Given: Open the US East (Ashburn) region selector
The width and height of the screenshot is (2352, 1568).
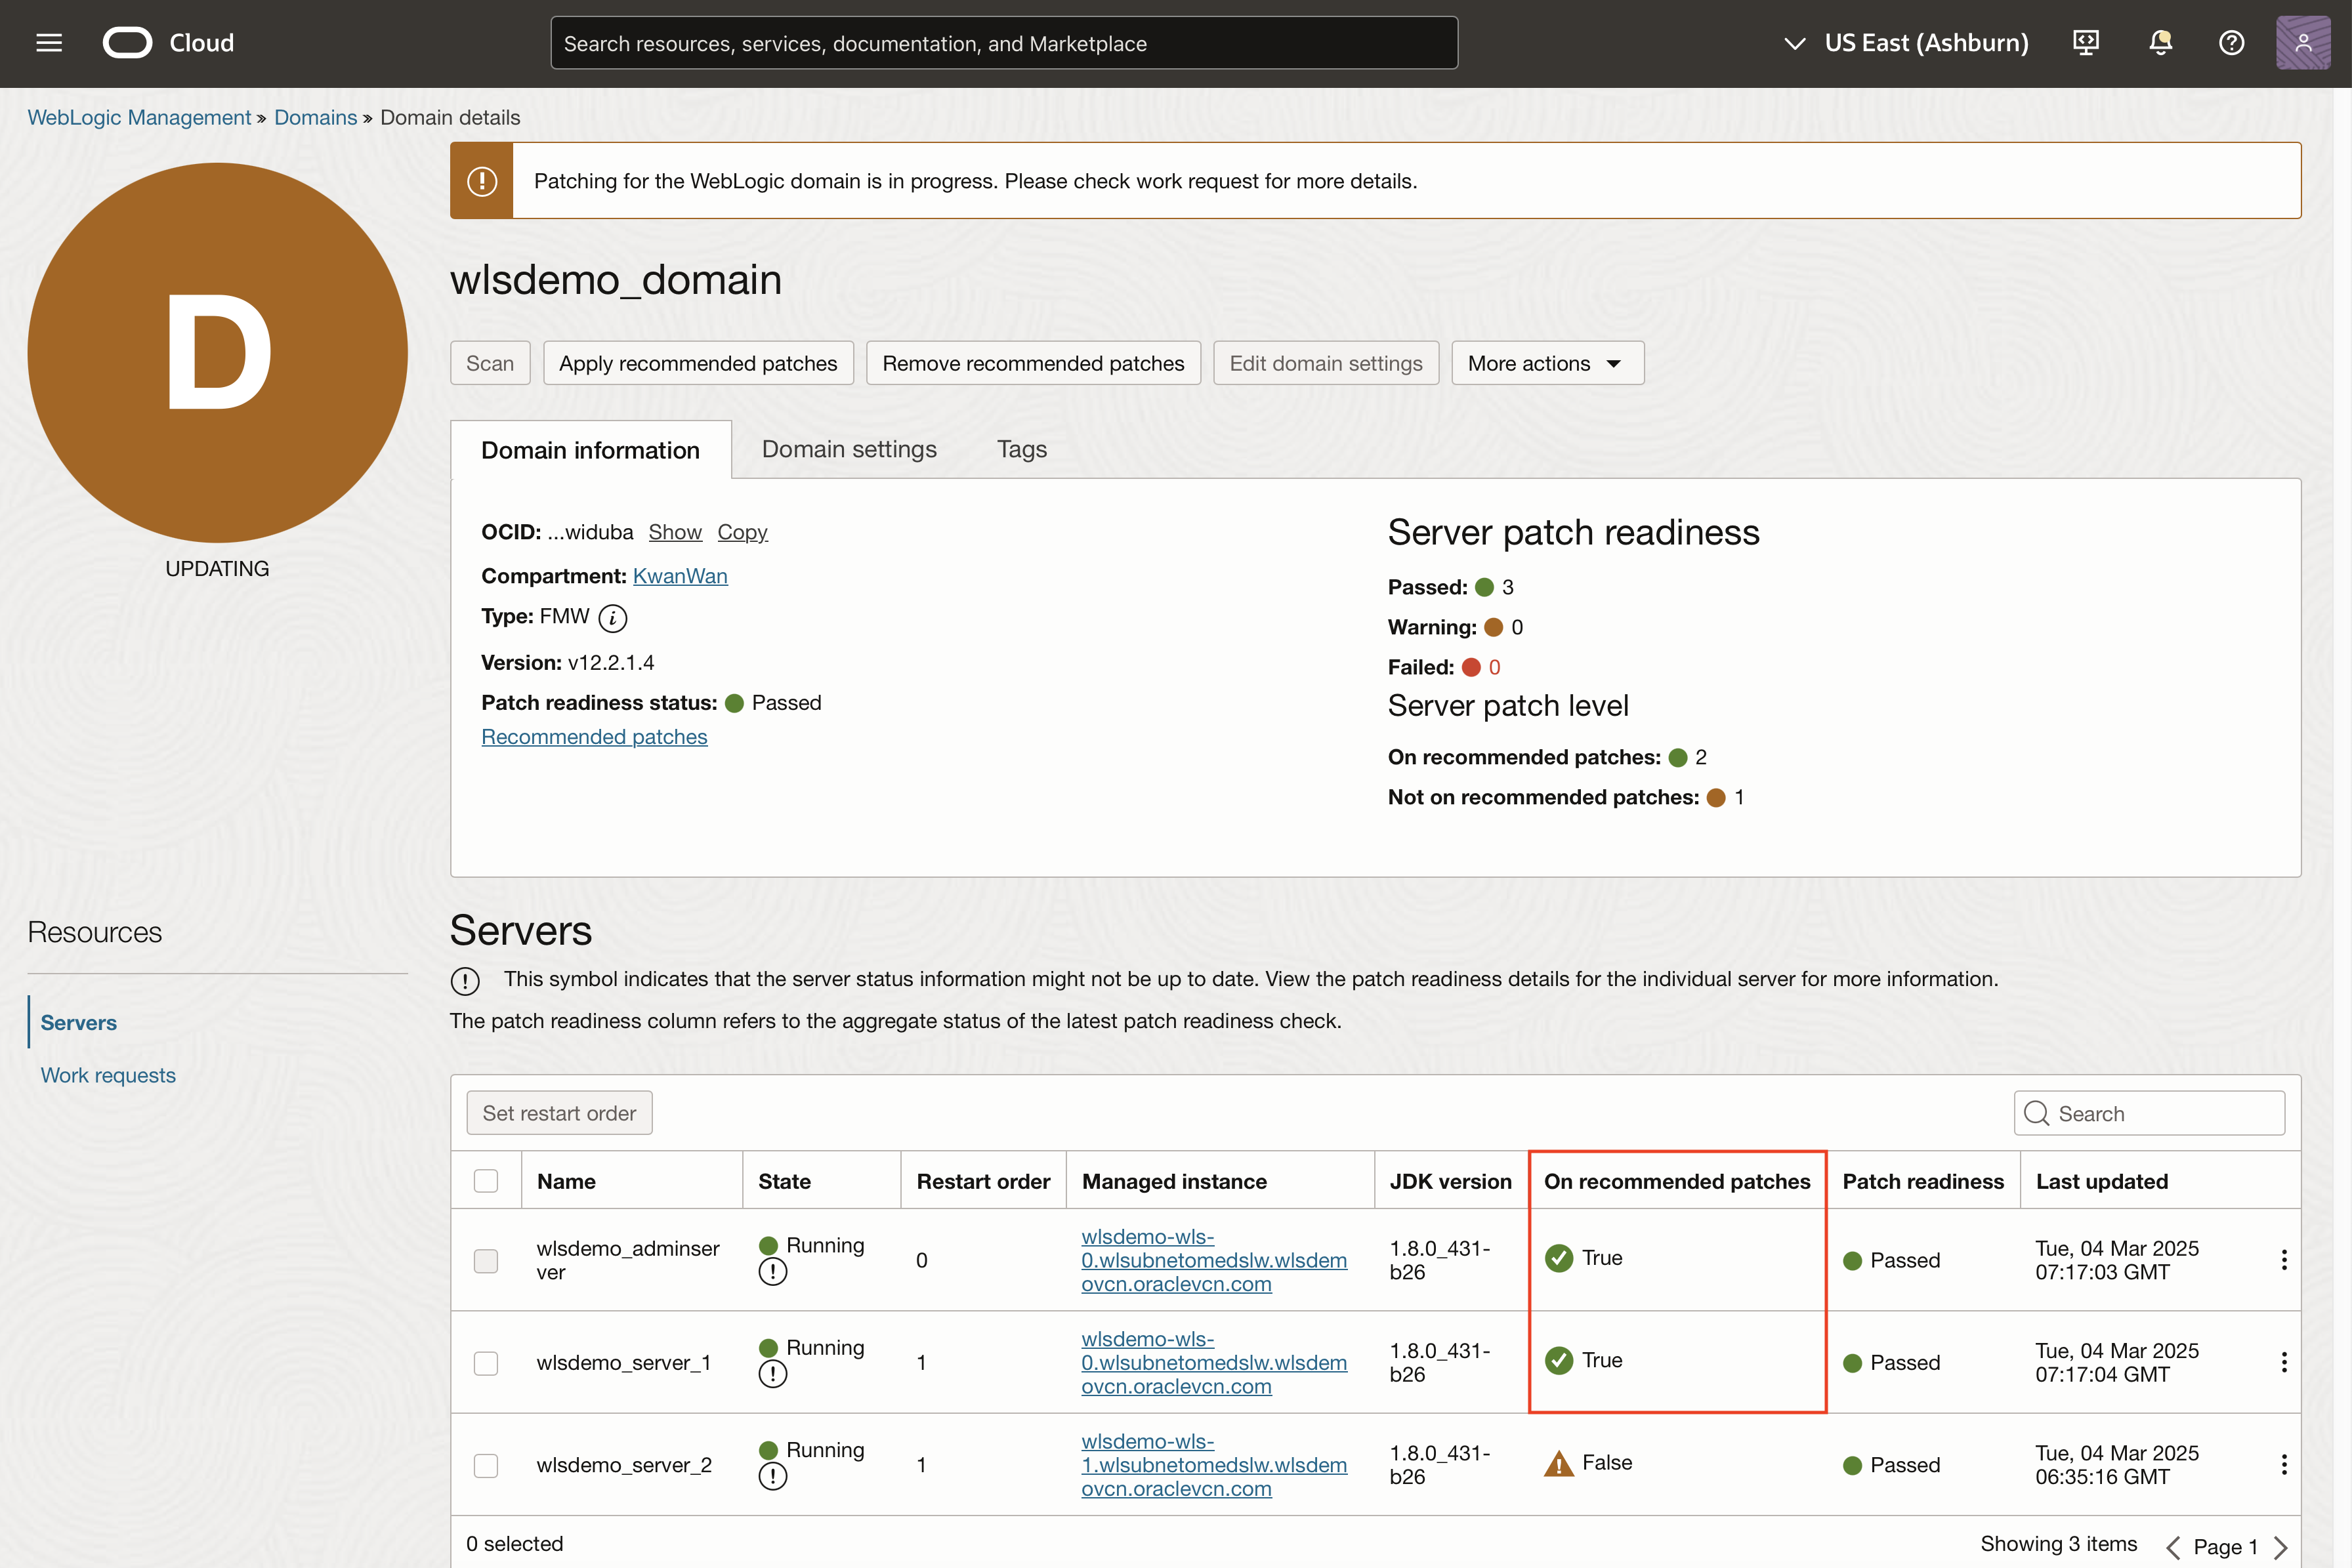Looking at the screenshot, I should [1907, 43].
